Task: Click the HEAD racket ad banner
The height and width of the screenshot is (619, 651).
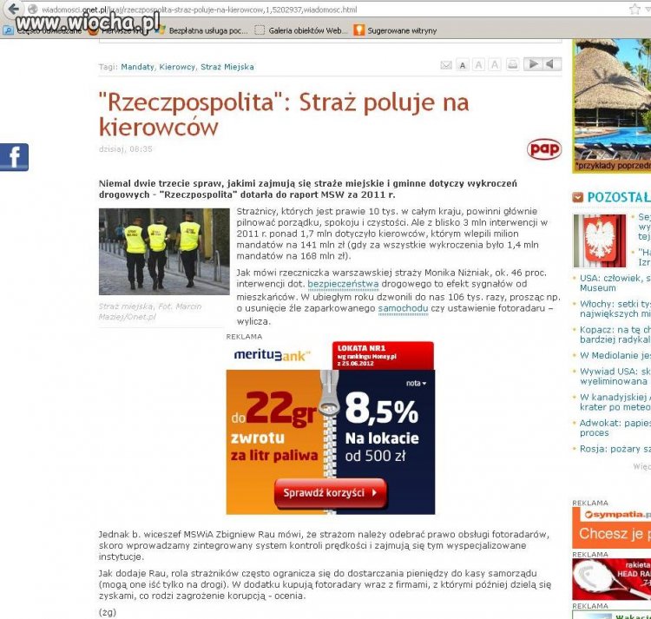Action: click(612, 579)
